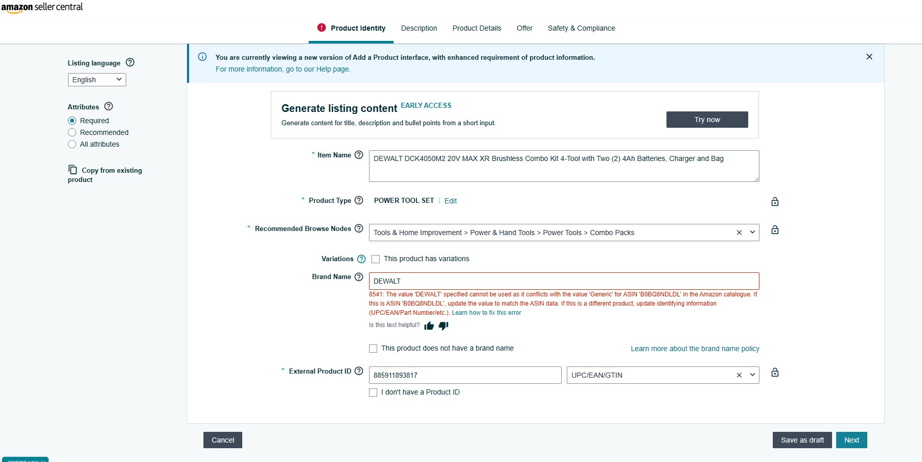
Task: Click the Copy from existing product icon
Action: pyautogui.click(x=73, y=170)
